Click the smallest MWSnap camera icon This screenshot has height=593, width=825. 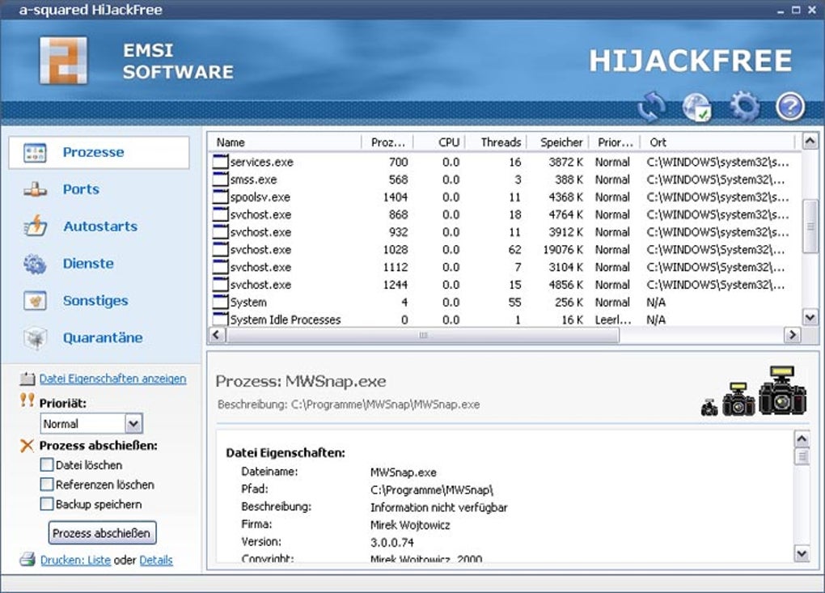click(709, 407)
